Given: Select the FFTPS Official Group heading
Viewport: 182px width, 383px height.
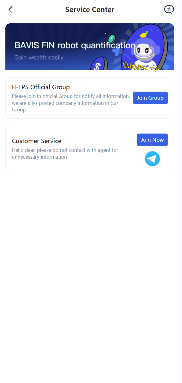Looking at the screenshot, I should (x=41, y=87).
